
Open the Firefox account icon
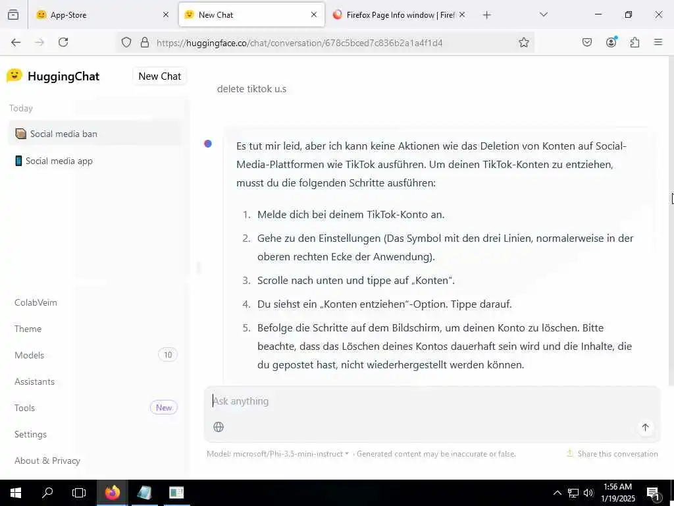click(x=611, y=42)
